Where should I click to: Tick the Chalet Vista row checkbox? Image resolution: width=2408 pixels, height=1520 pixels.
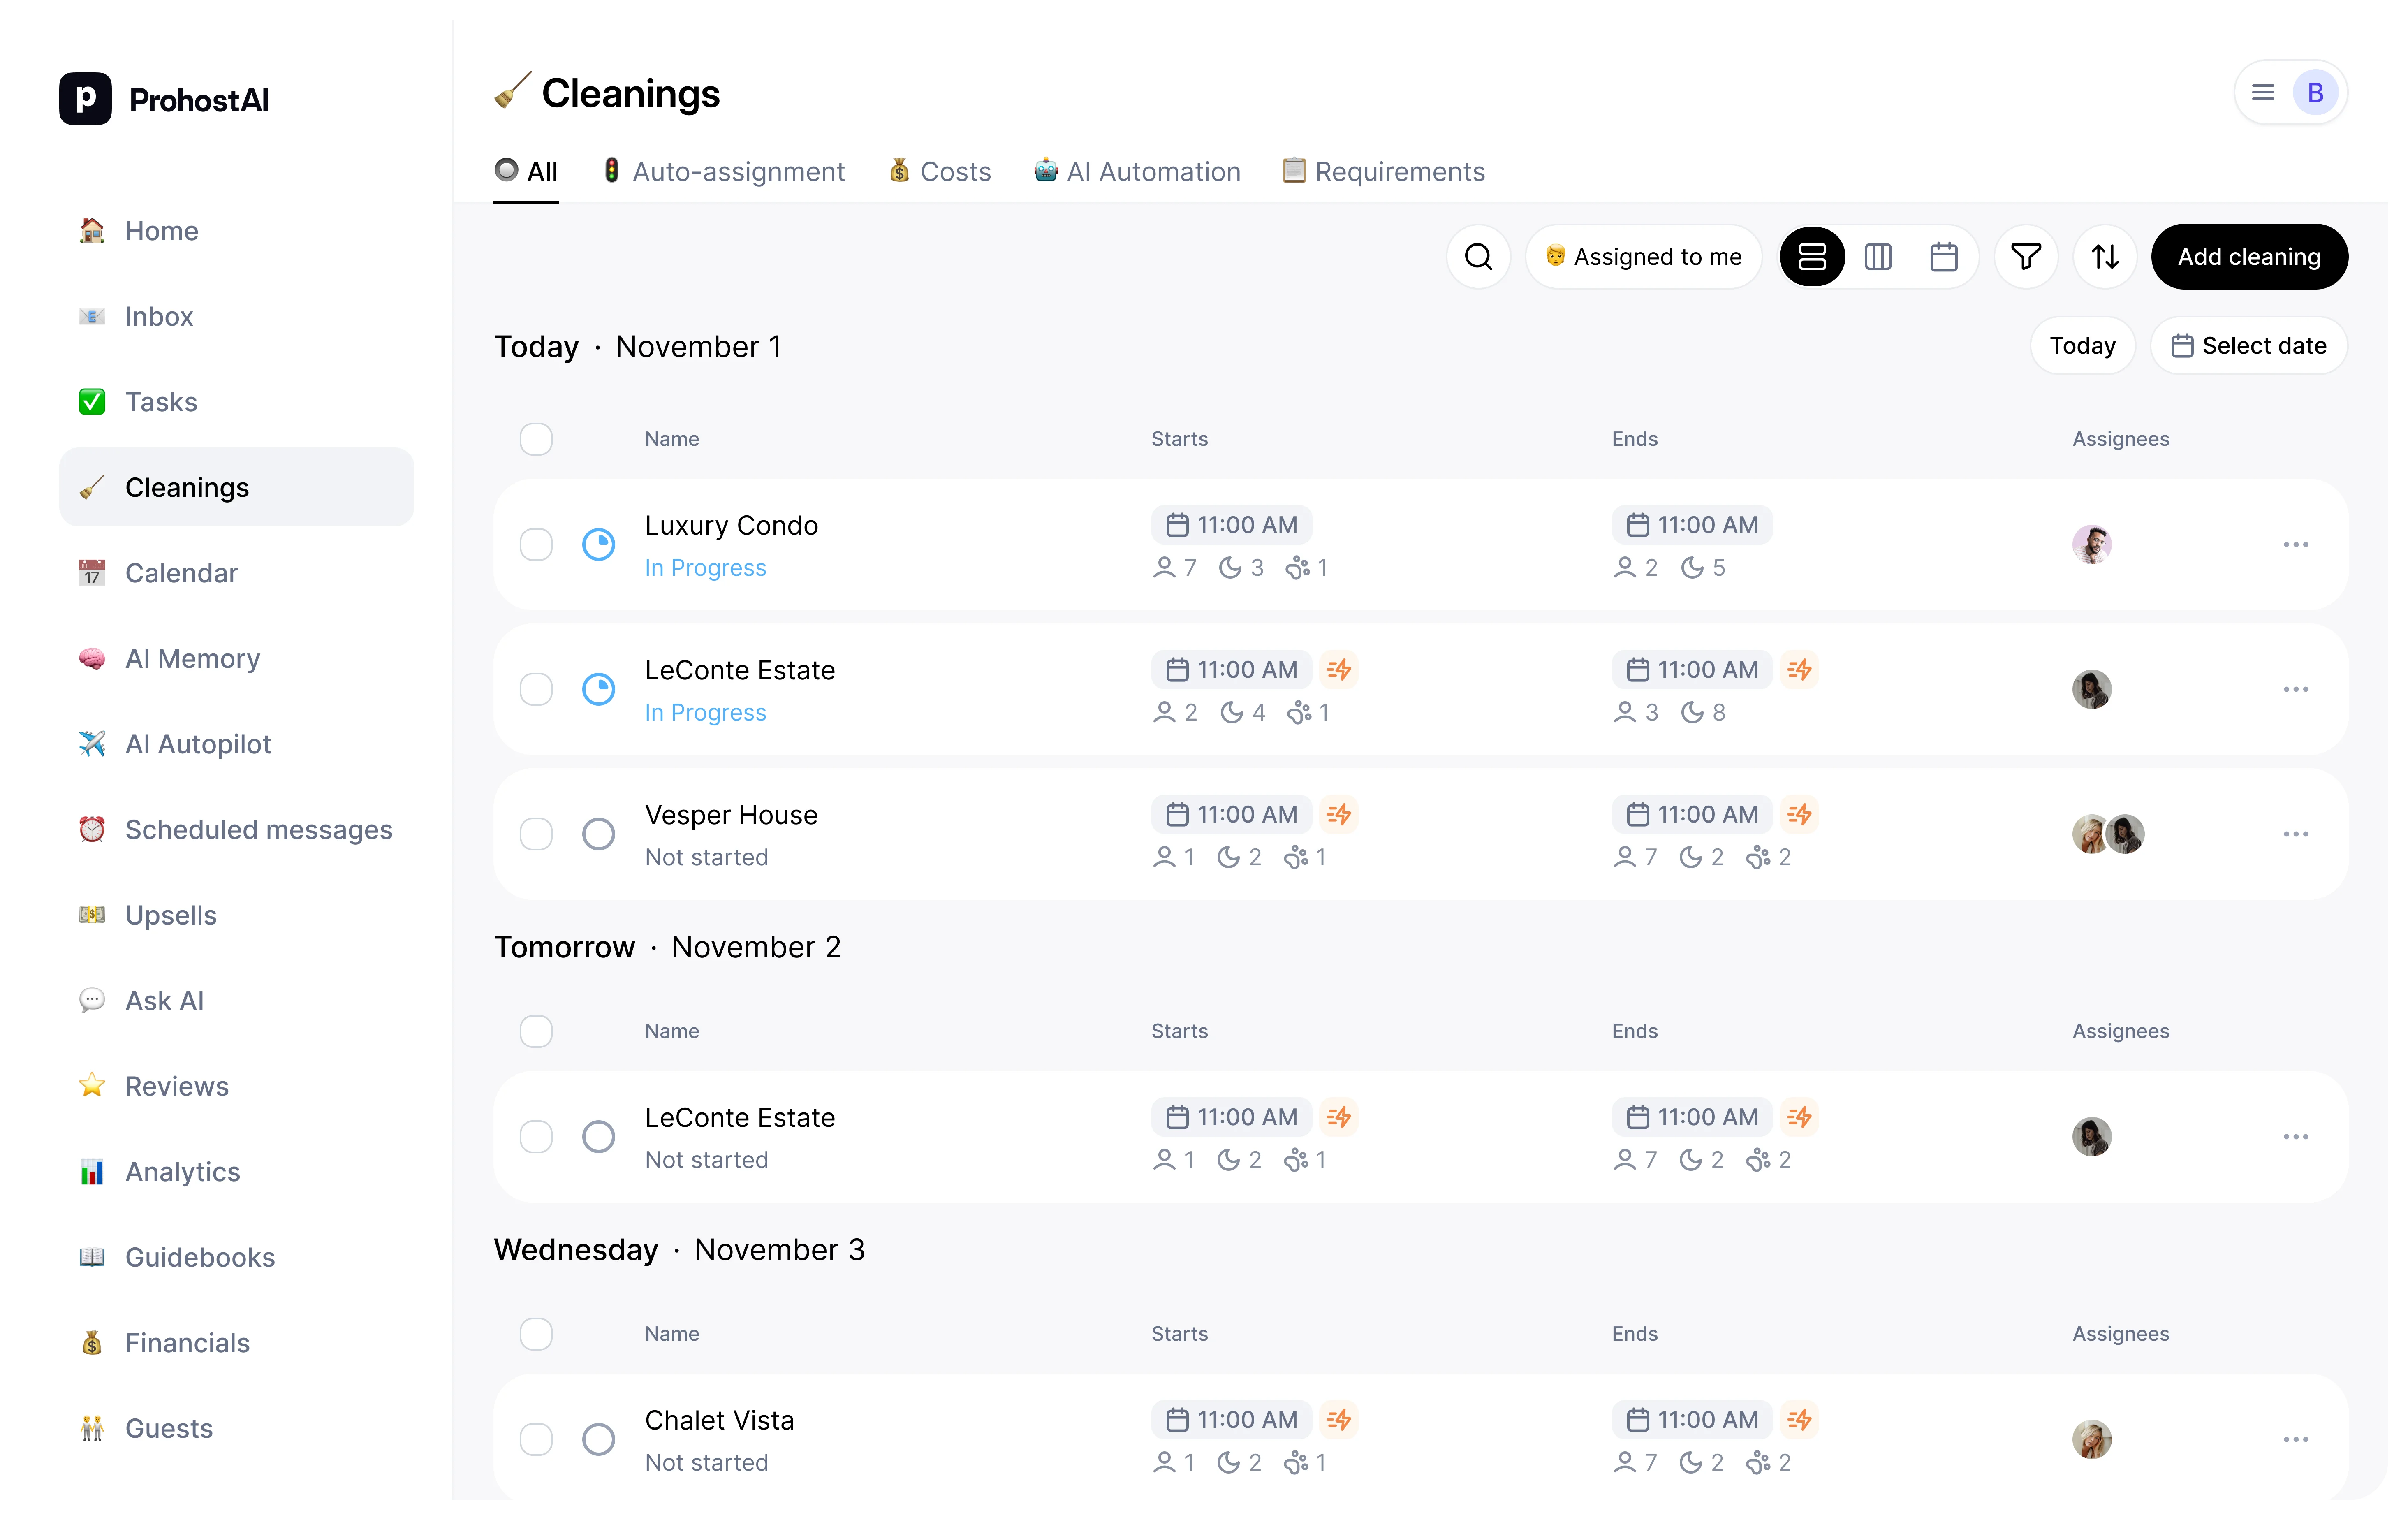(x=536, y=1440)
